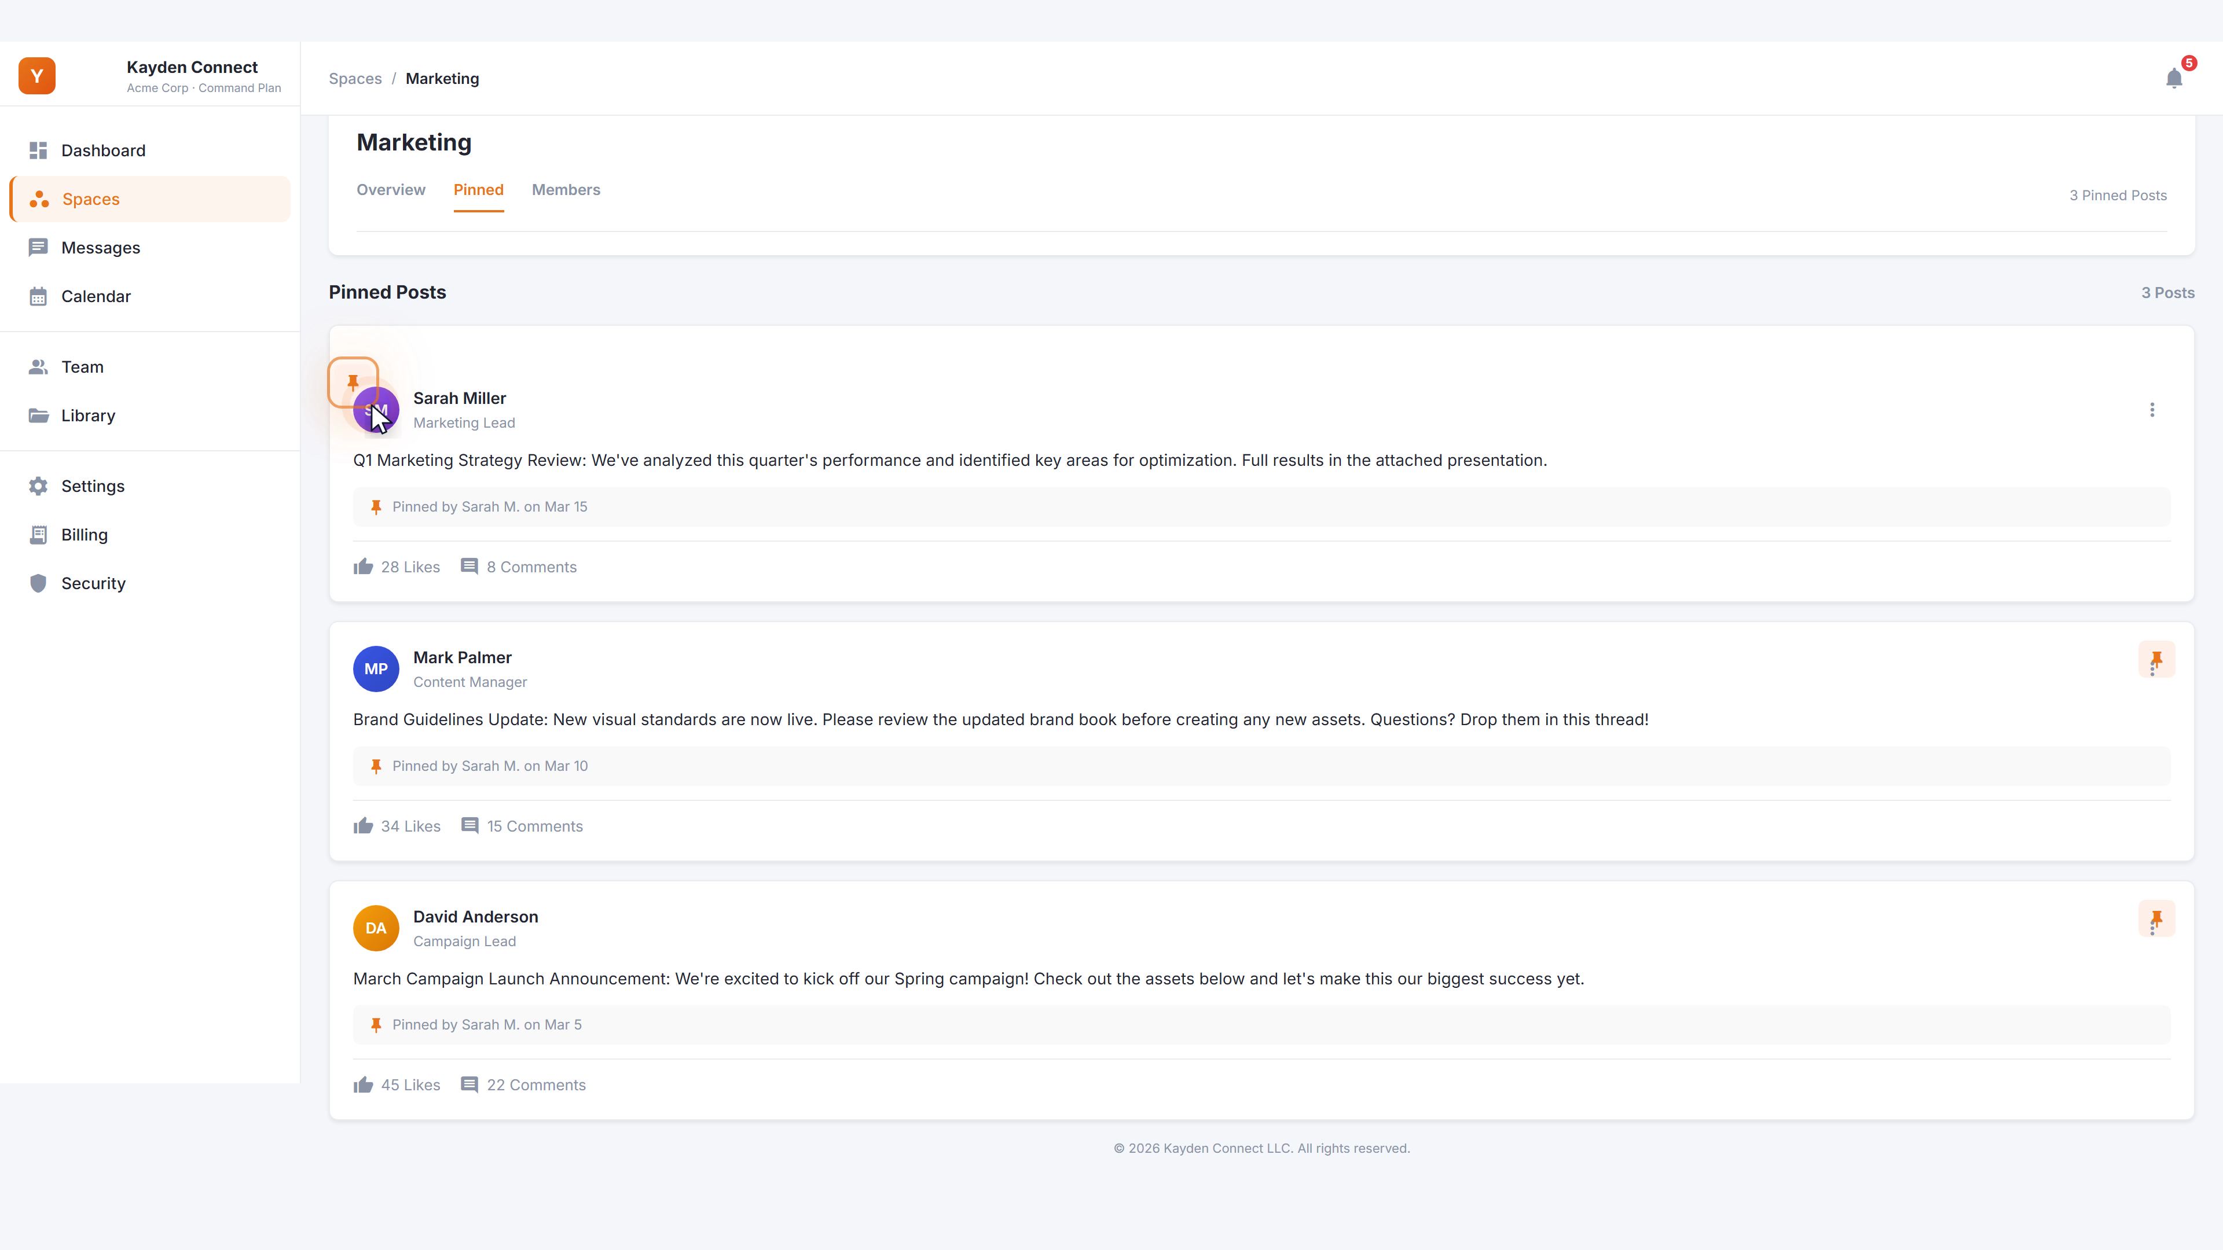The width and height of the screenshot is (2223, 1250).
Task: Open Messages from the sidebar
Action: tap(150, 248)
